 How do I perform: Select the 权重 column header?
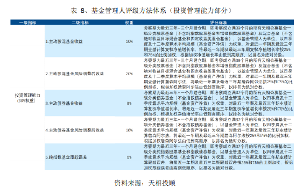tap(129, 23)
